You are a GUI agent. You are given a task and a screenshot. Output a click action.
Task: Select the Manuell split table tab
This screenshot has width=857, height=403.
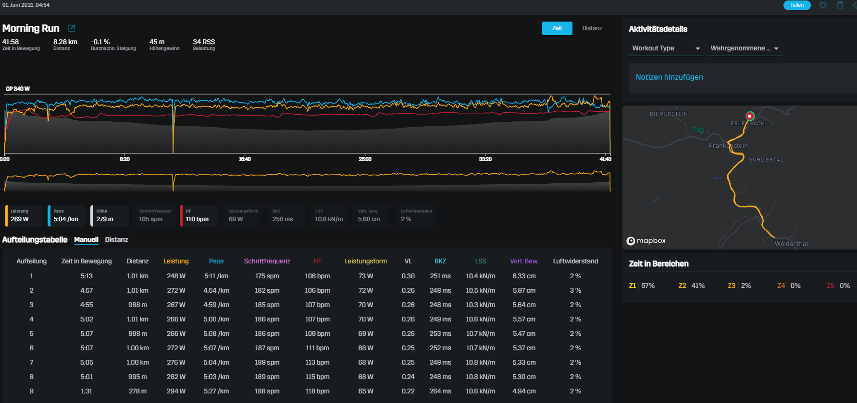coord(86,240)
